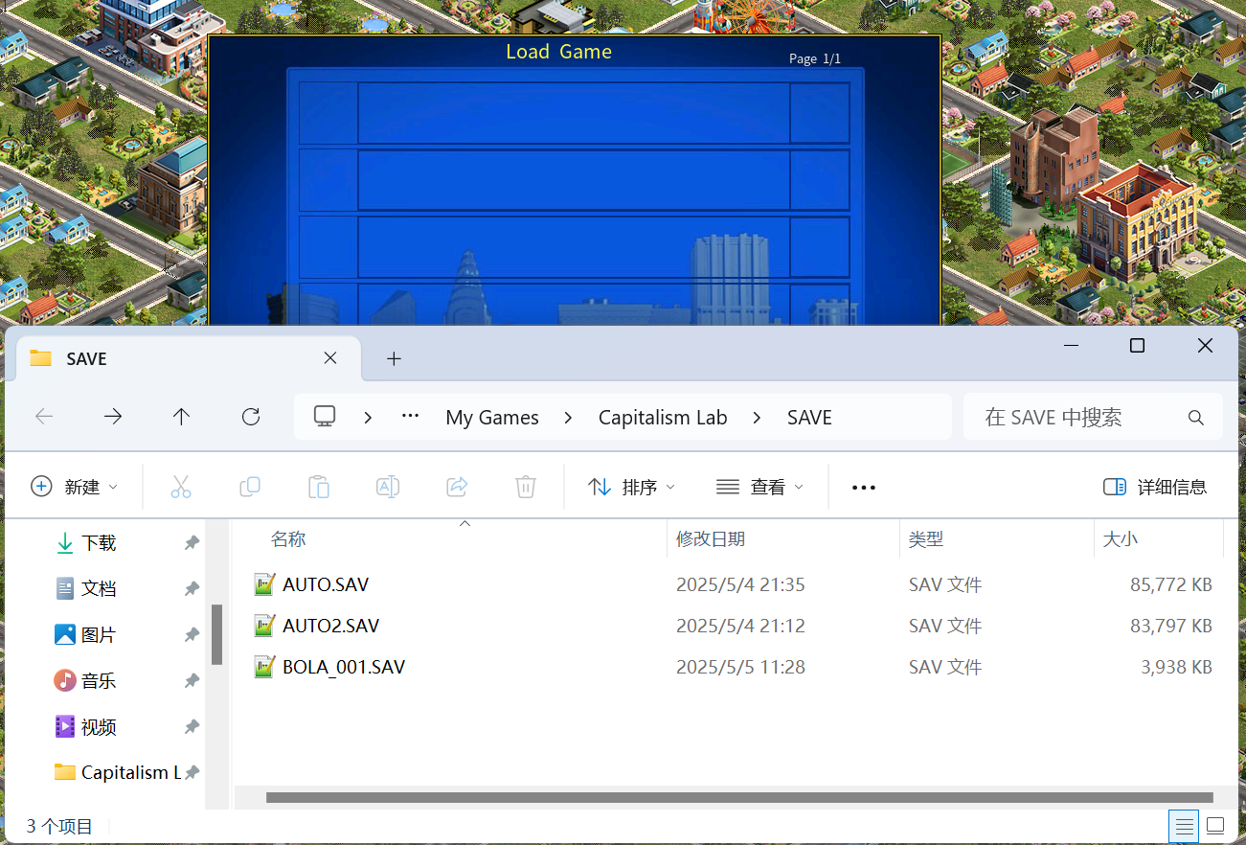This screenshot has height=845, width=1246.
Task: Click the AUTO.SAV file icon
Action: [x=264, y=584]
